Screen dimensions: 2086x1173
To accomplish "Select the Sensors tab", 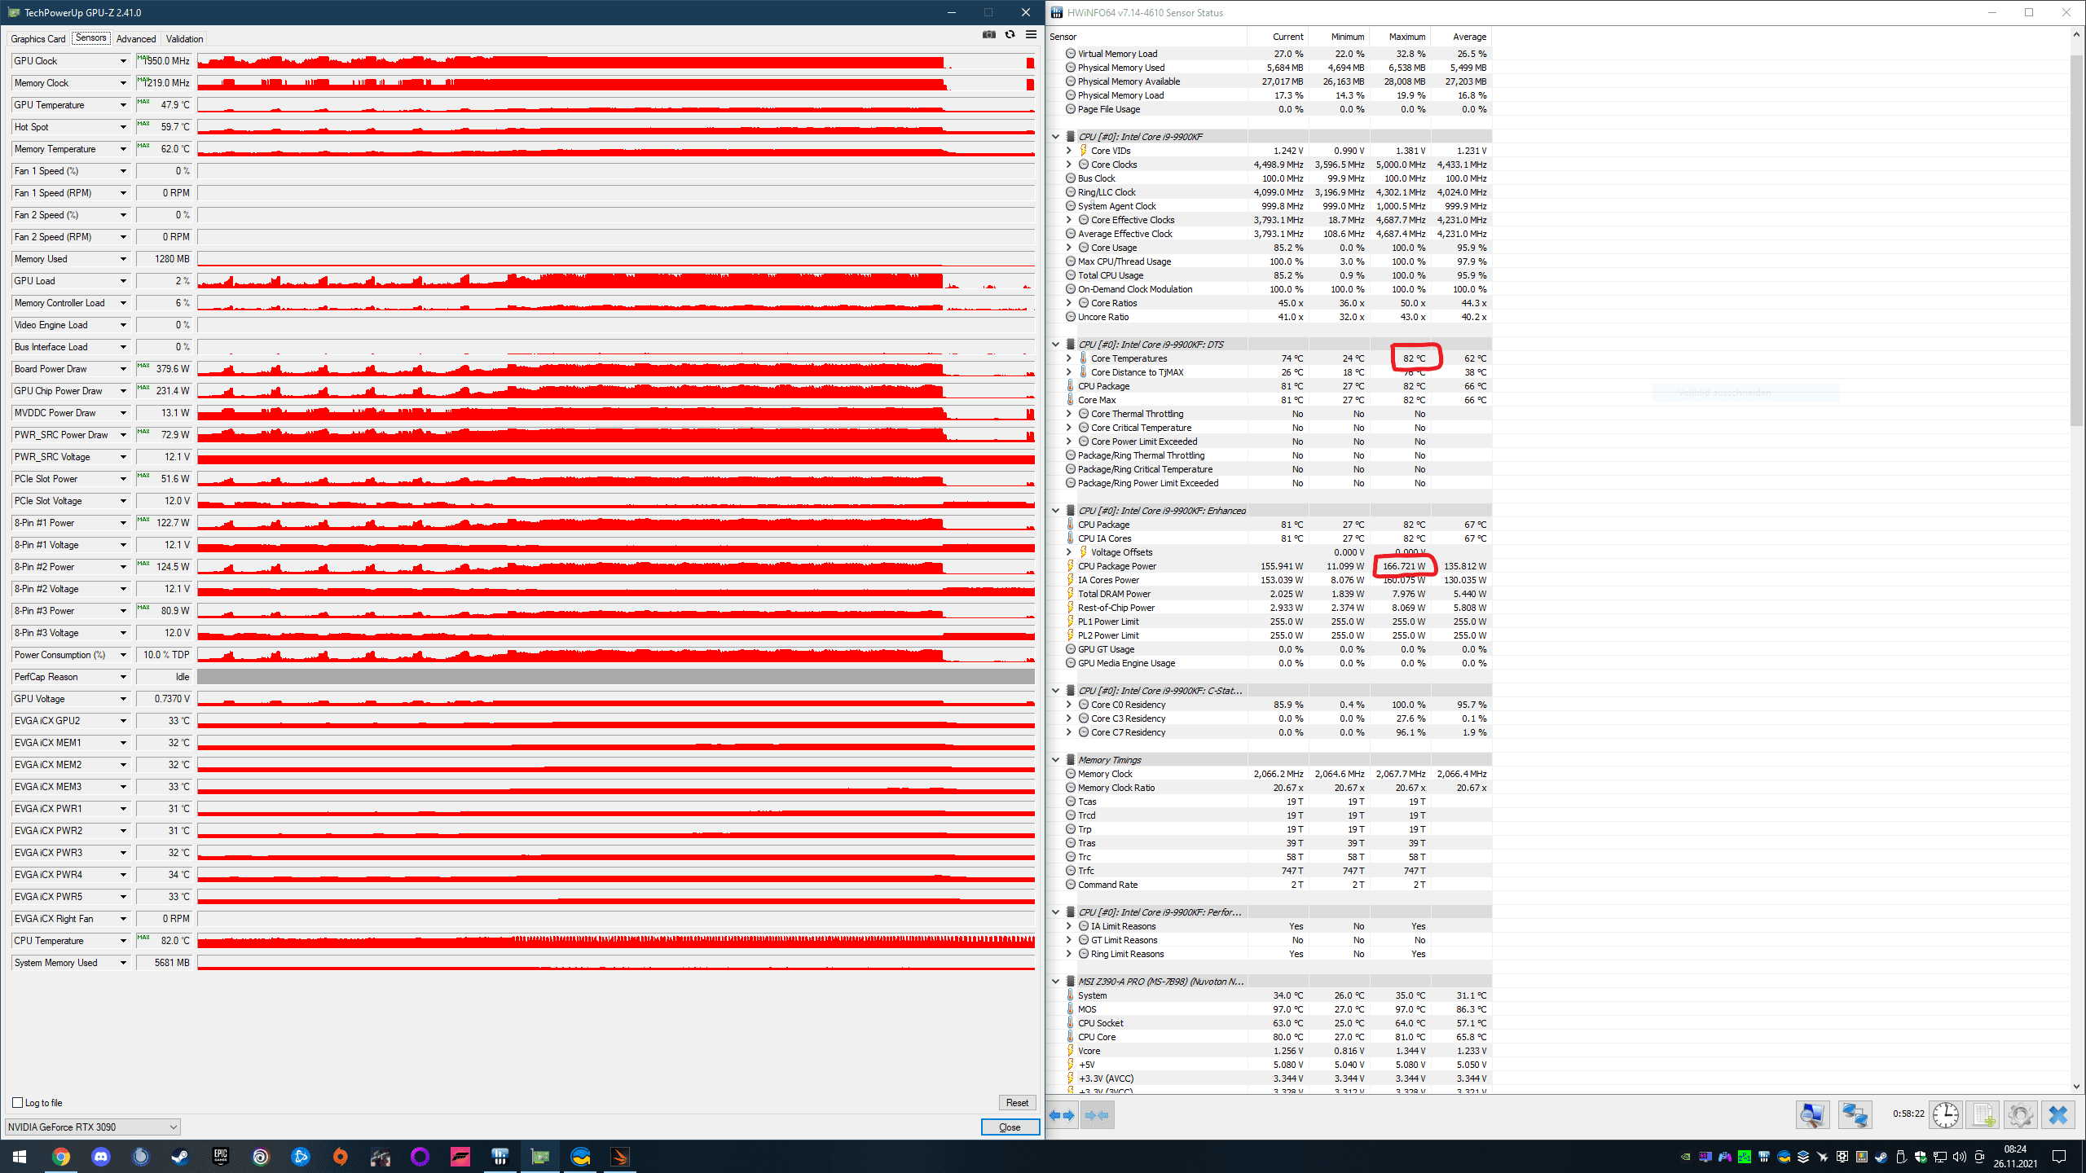I will click(90, 38).
